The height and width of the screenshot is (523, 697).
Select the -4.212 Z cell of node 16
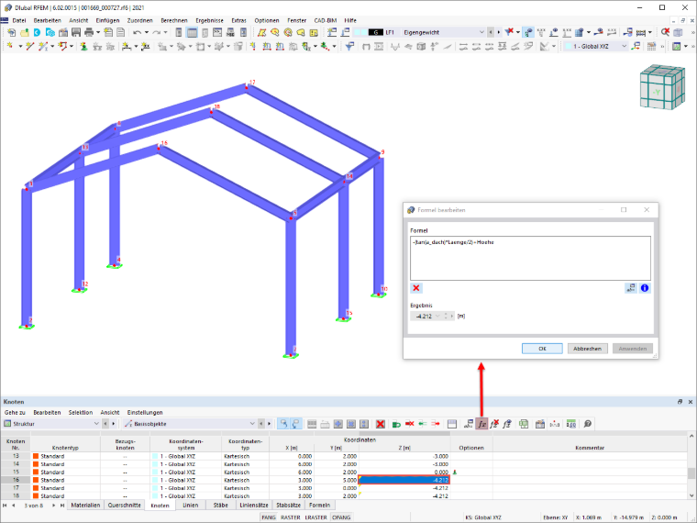(404, 480)
